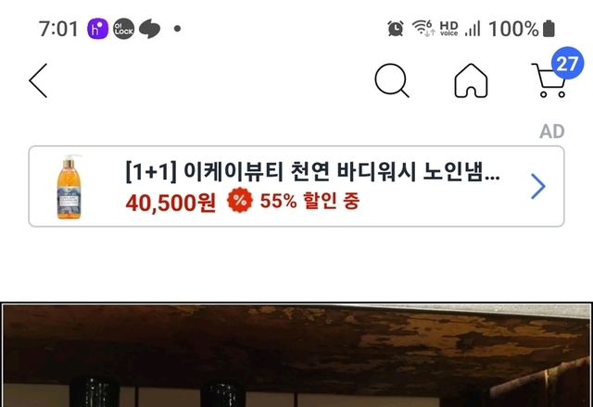Tap the purple h app notification icon
The height and width of the screenshot is (407, 593).
97,29
